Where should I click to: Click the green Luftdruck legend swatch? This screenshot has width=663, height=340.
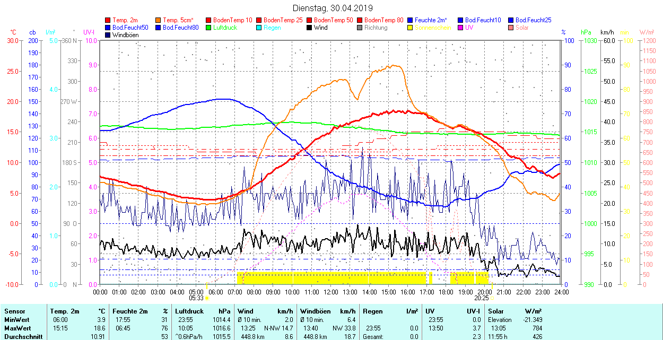209,28
